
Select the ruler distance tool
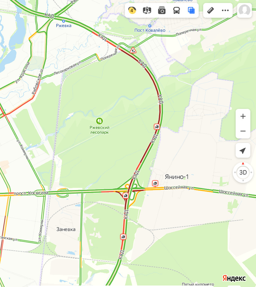[x=211, y=10]
